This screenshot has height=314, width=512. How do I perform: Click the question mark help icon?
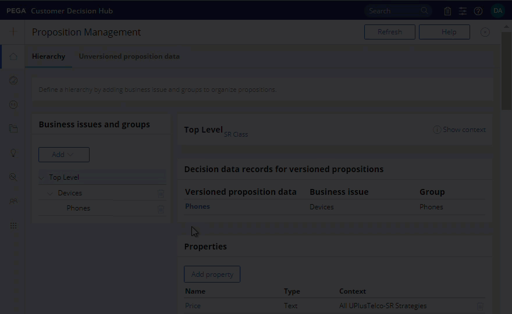coord(478,11)
